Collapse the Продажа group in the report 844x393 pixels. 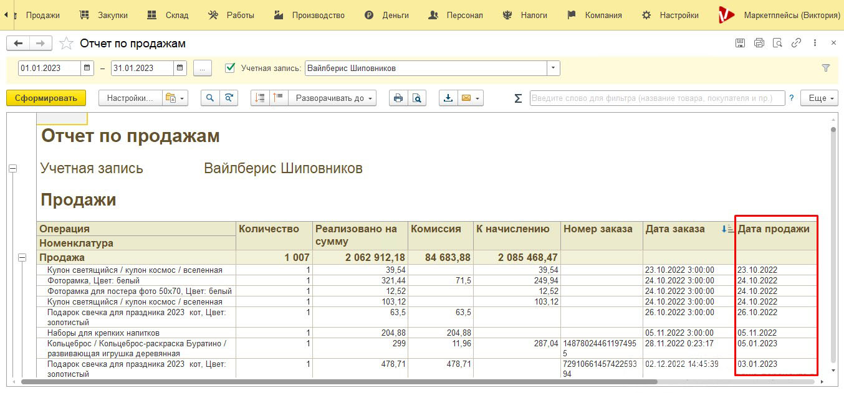(x=23, y=257)
